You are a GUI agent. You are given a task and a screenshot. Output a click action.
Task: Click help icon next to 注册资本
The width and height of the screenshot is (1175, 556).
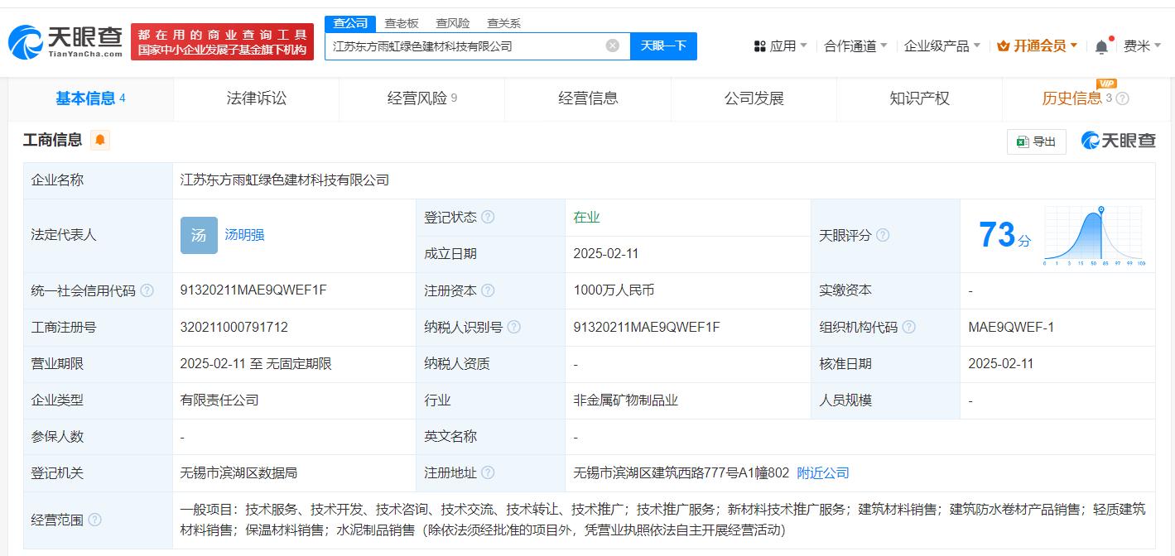point(488,290)
